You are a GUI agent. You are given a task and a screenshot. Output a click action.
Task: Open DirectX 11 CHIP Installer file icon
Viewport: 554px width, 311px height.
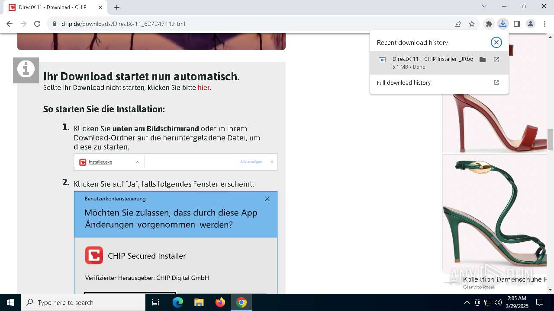(382, 60)
